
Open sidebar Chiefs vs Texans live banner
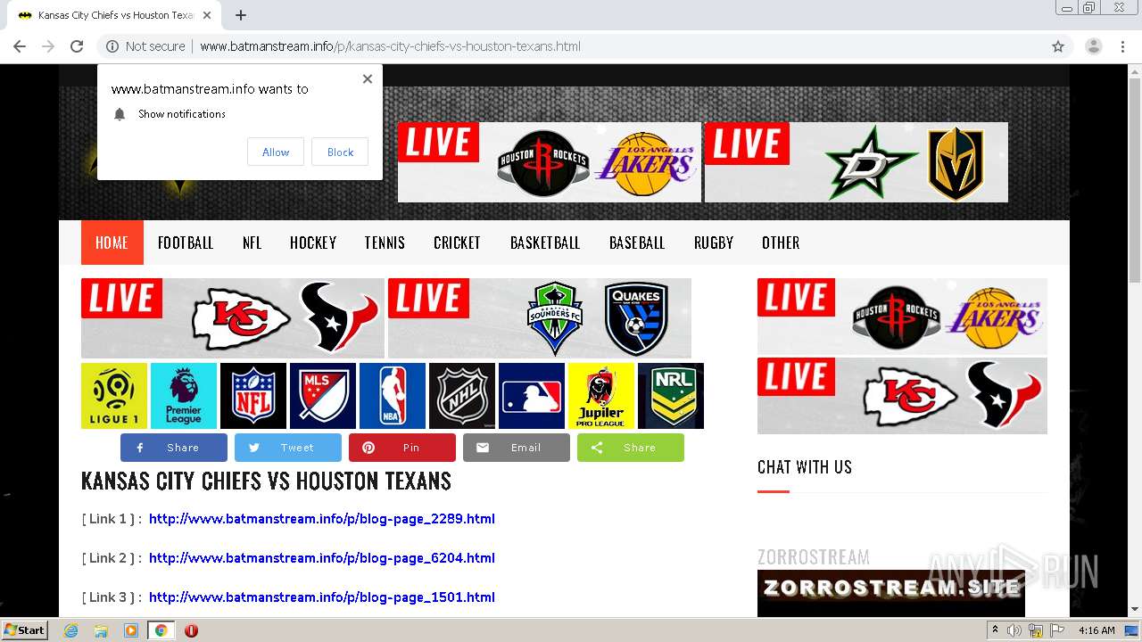tap(902, 396)
